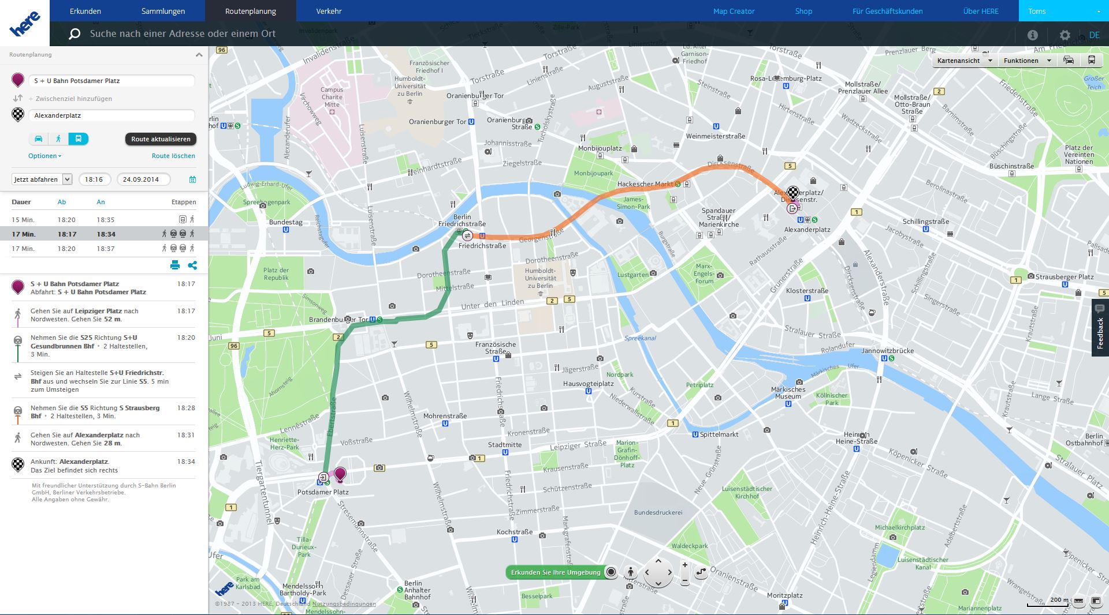Select car travel mode
Image resolution: width=1109 pixels, height=615 pixels.
[x=39, y=138]
